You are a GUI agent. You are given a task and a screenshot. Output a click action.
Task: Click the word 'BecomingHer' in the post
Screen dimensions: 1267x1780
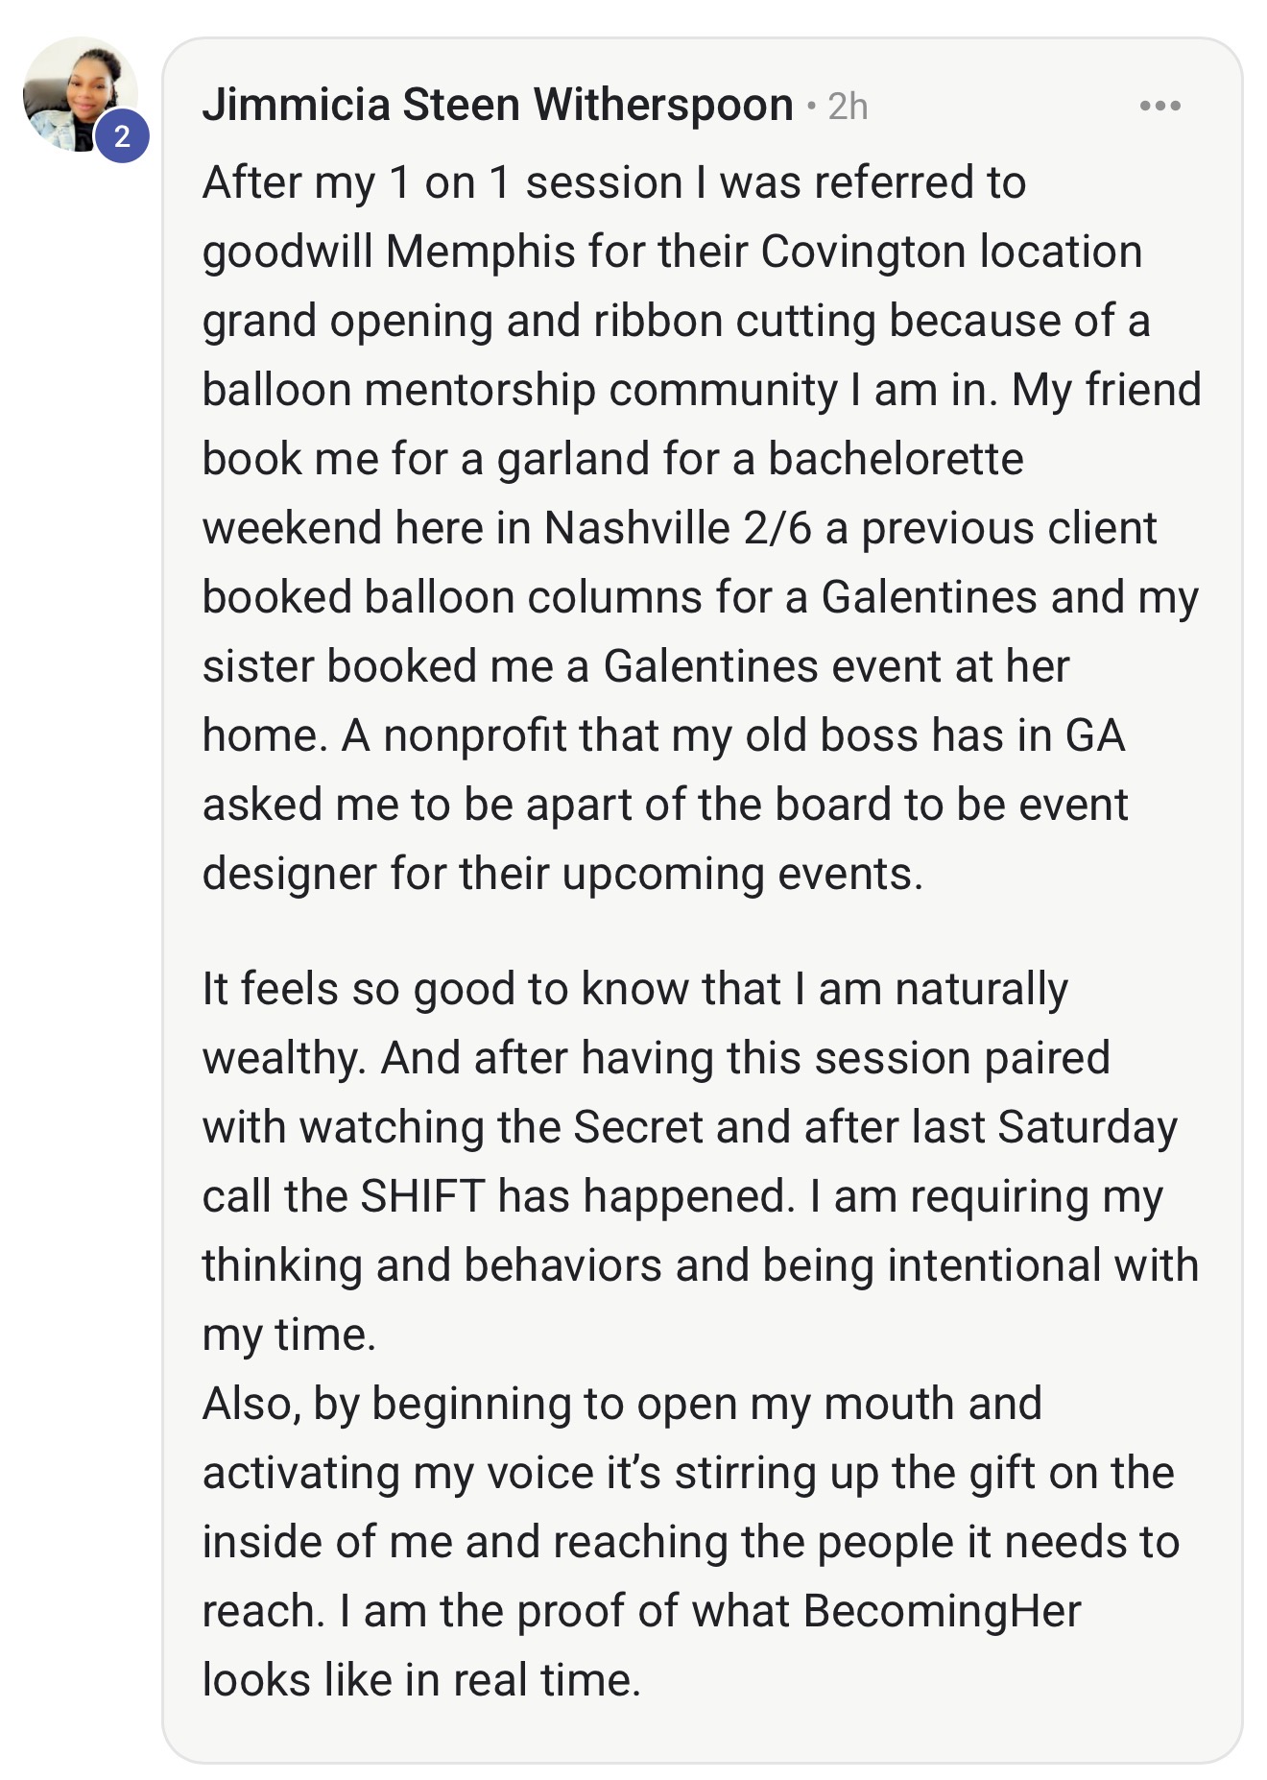click(942, 1611)
